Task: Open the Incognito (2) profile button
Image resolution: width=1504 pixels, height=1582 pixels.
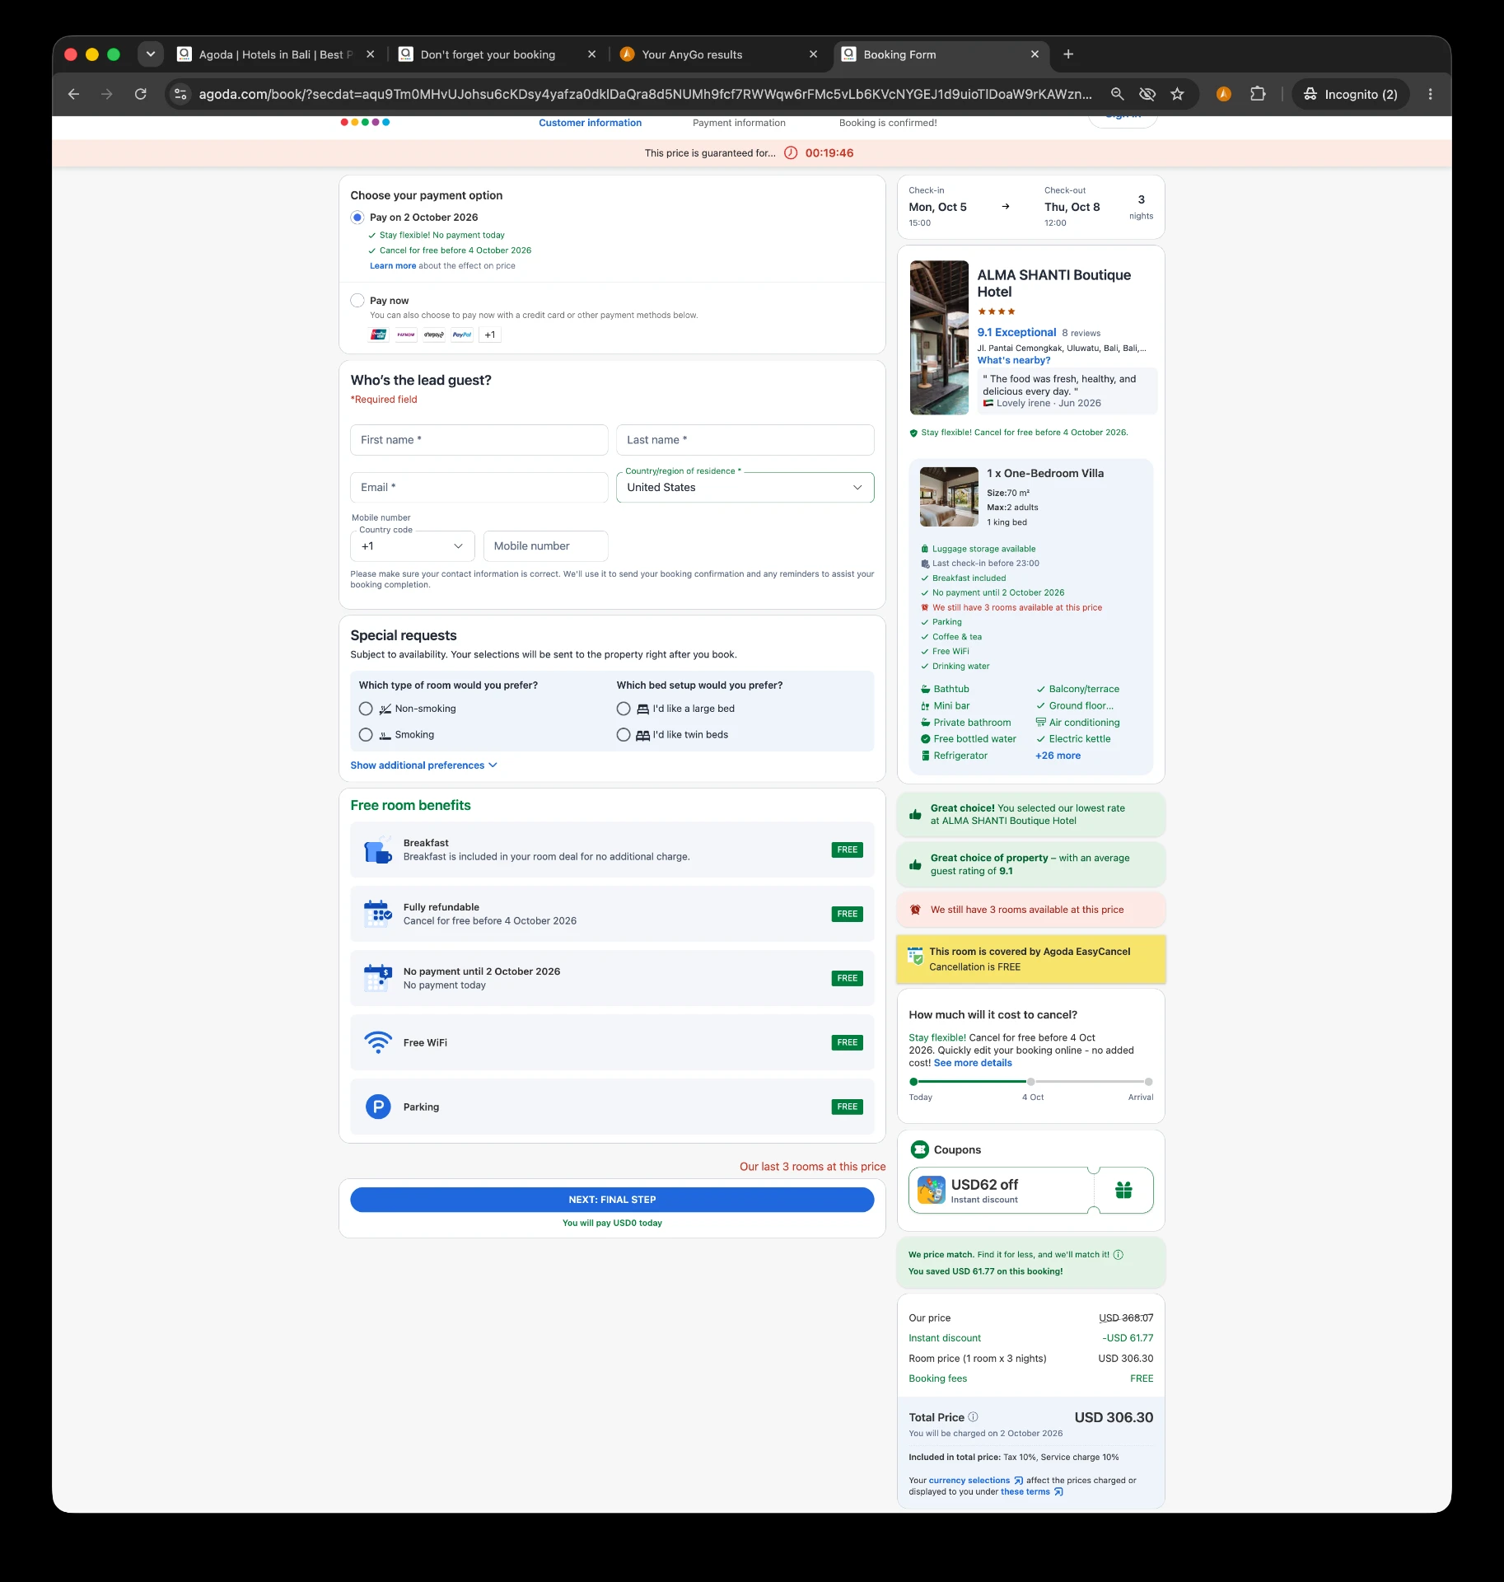Action: (x=1350, y=94)
